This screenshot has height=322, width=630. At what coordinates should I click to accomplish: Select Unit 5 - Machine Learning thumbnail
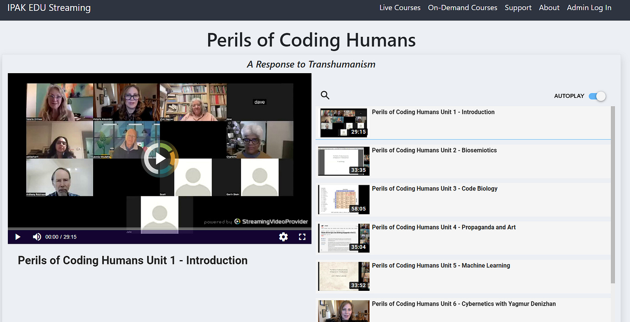(344, 276)
